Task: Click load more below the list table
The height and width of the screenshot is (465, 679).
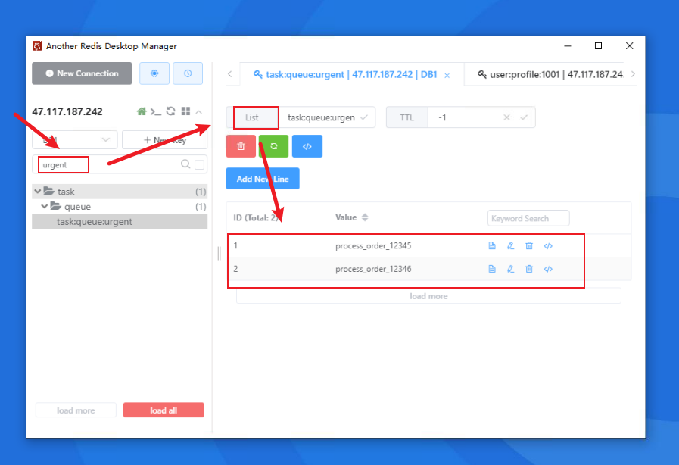Action: tap(428, 296)
